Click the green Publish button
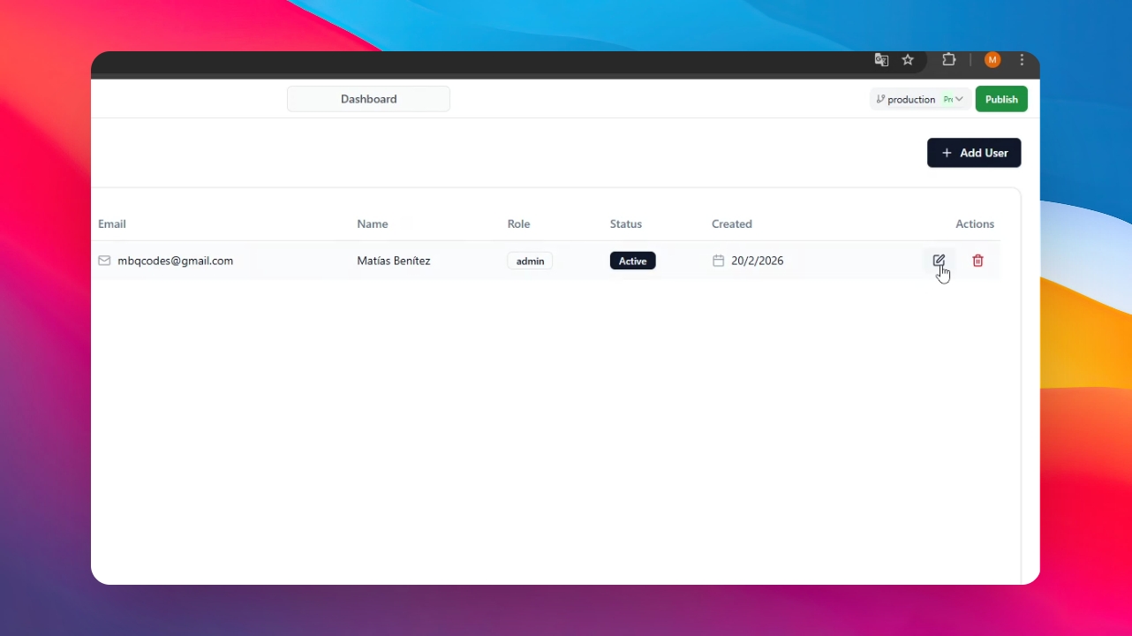 [x=1001, y=99]
